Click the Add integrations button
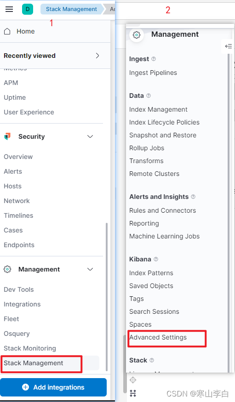The height and width of the screenshot is (402, 235). click(x=53, y=387)
